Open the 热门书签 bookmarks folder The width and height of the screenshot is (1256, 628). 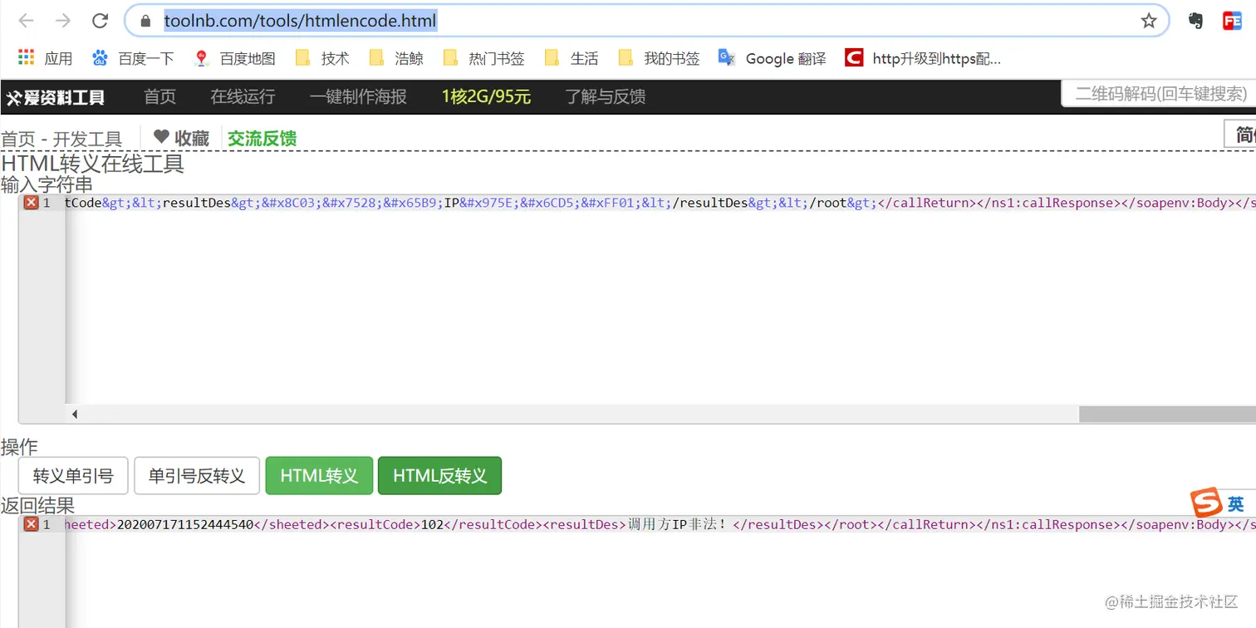point(483,58)
